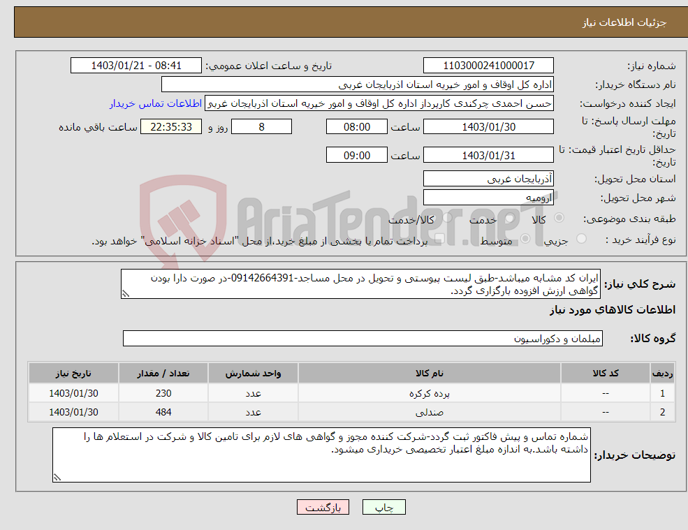Click the quantity cell 484
688x530 pixels.
[x=163, y=413]
